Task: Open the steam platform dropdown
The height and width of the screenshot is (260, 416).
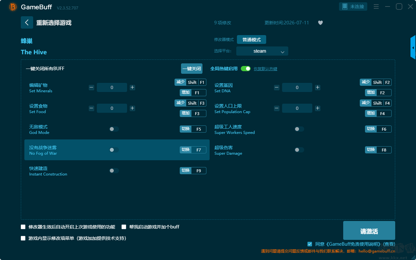Action: [x=262, y=51]
